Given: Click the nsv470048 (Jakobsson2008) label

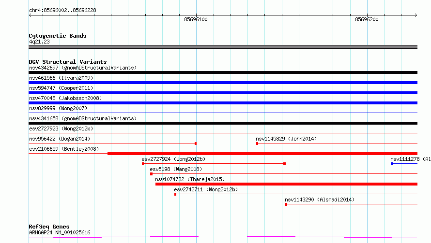Looking at the screenshot, I should pyautogui.click(x=65, y=98).
